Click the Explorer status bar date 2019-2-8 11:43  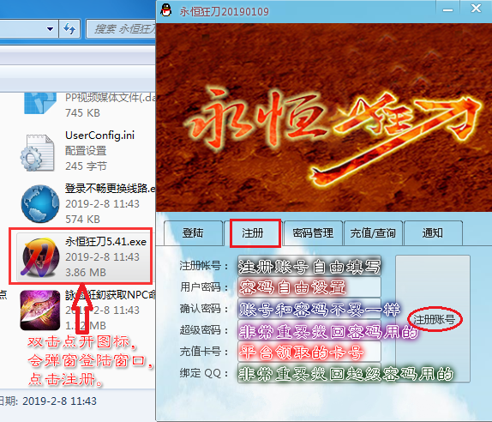pos(59,401)
